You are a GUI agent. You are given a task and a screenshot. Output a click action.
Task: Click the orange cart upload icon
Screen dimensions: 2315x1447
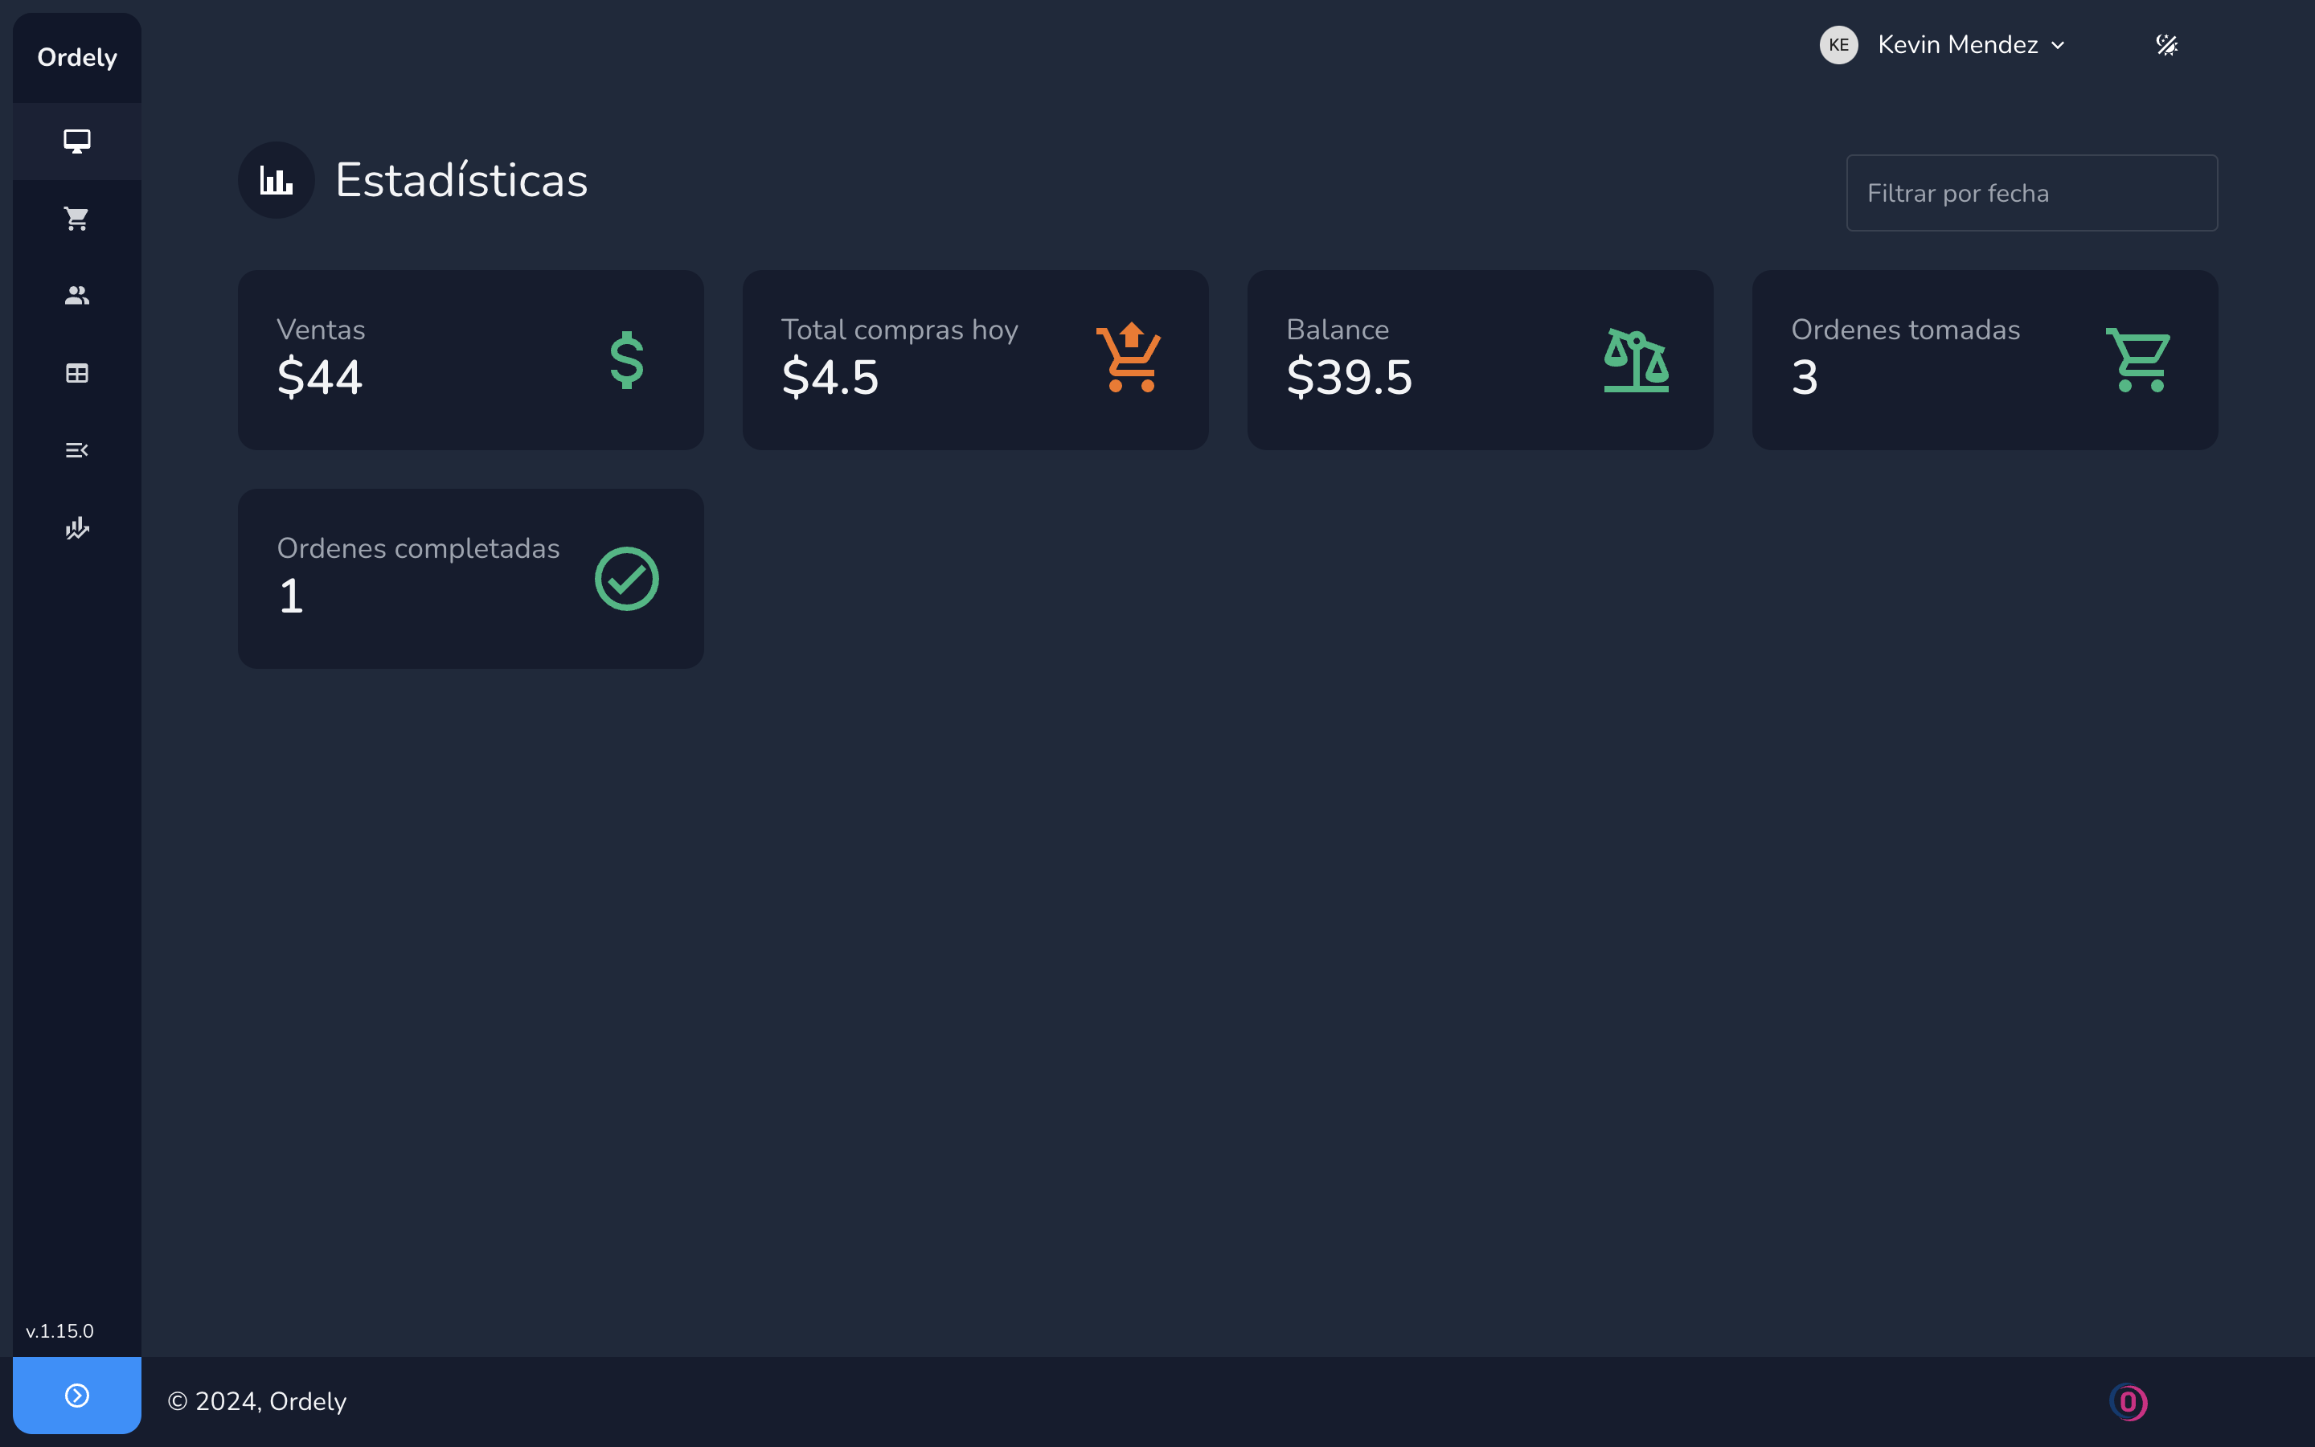point(1129,357)
